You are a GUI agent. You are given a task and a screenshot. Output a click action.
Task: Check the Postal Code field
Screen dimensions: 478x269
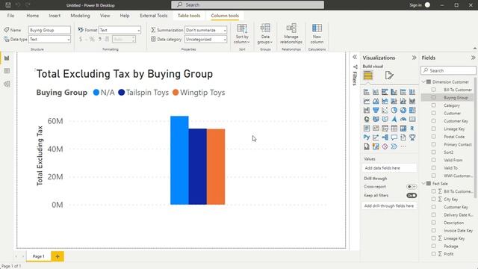pos(433,137)
